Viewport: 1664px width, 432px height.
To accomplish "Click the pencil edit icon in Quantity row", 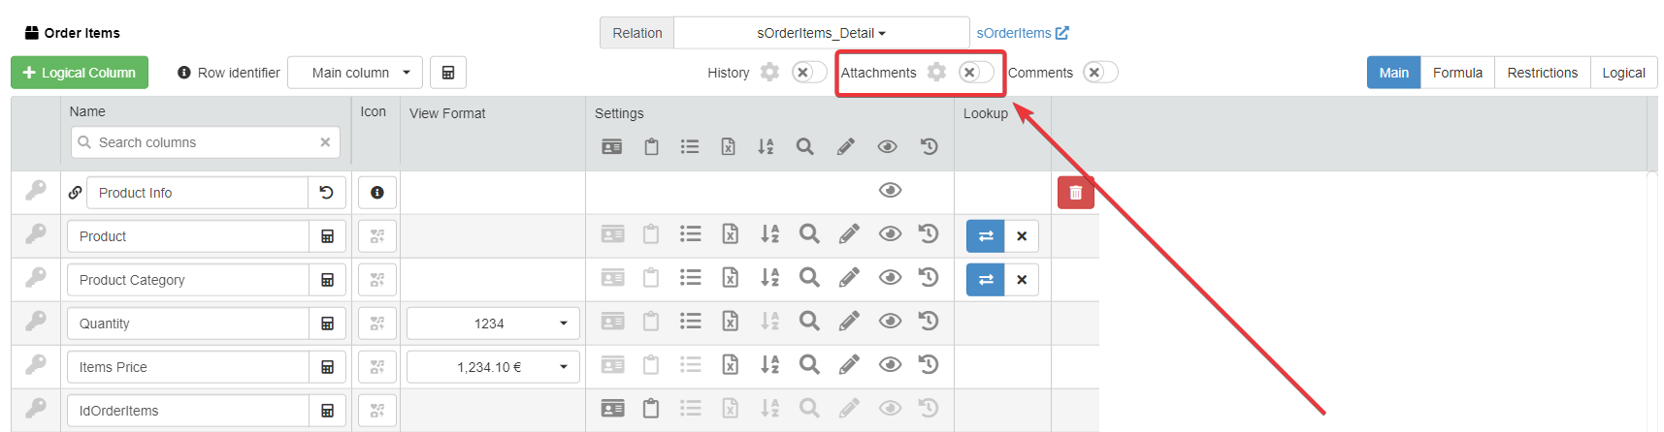I will [848, 322].
